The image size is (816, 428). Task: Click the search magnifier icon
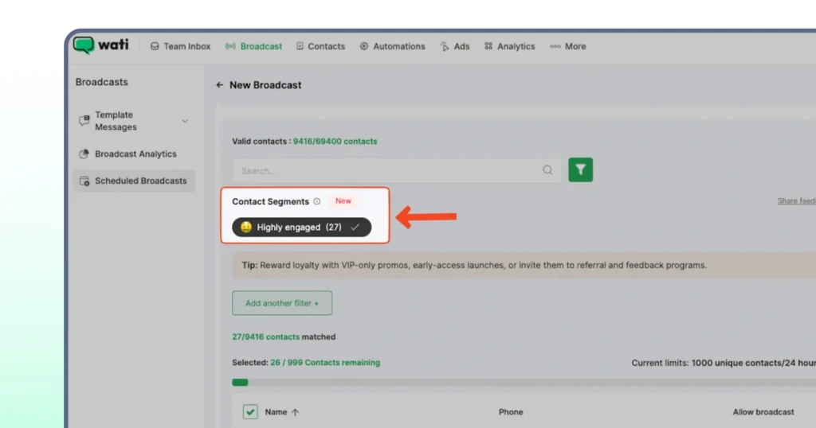(547, 170)
